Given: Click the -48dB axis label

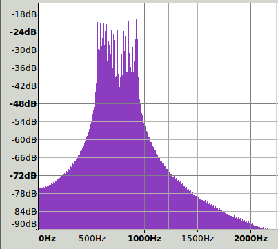Looking at the screenshot, I should (23, 104).
